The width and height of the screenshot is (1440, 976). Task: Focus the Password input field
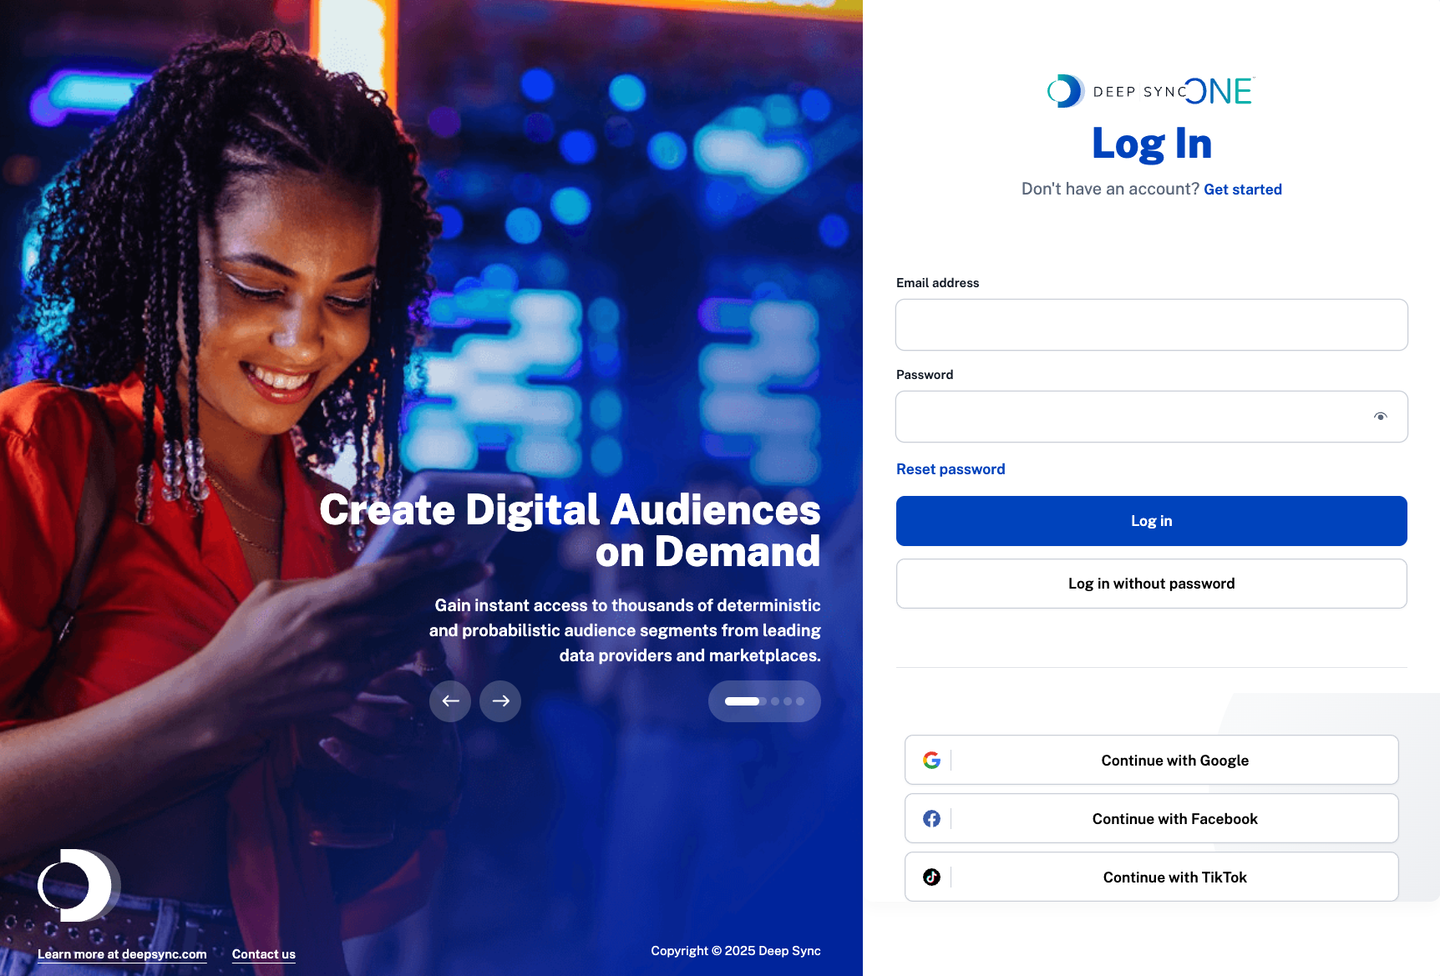click(1128, 417)
